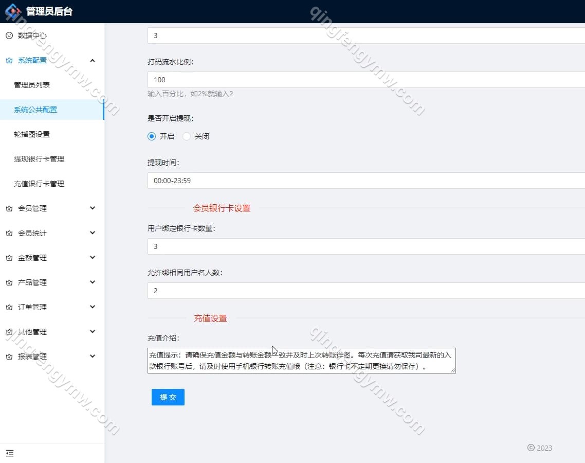Click the 提交 submit button
The image size is (585, 463).
(x=168, y=397)
